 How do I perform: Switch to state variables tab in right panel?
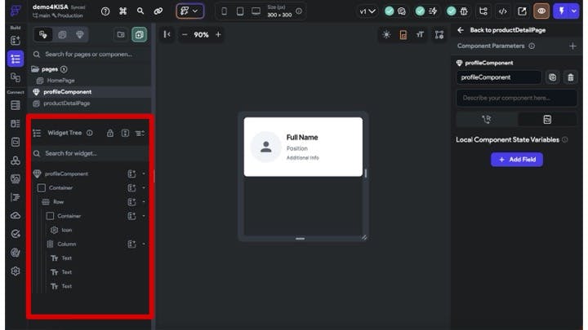tap(547, 119)
